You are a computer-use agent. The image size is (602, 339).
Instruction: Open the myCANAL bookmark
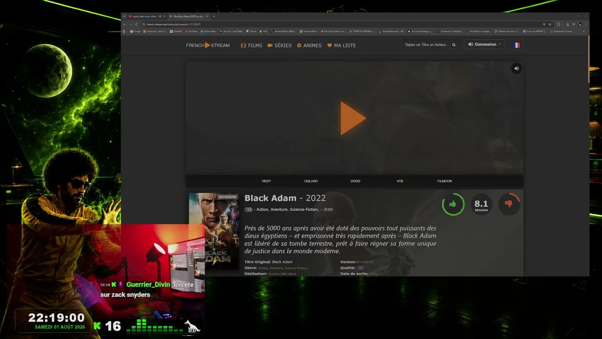click(231, 32)
